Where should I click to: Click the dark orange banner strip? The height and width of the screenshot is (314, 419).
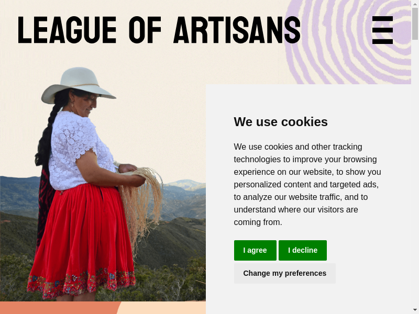point(59,308)
